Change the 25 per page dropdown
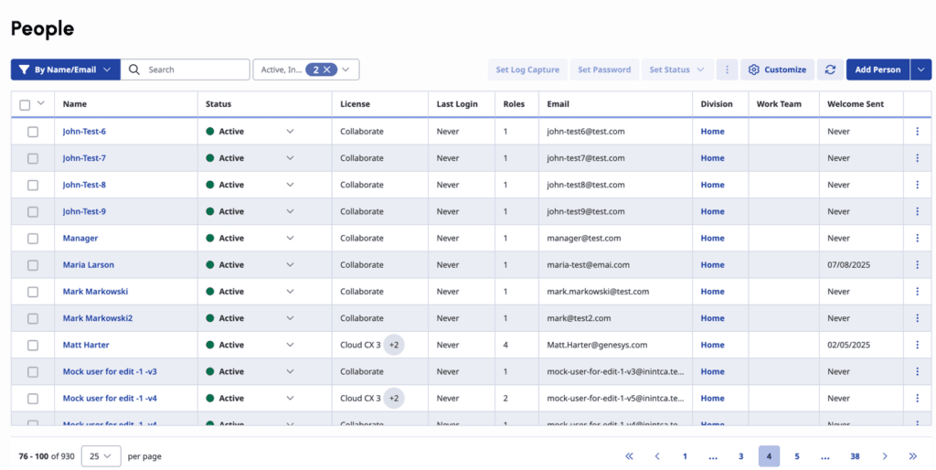Image resolution: width=936 pixels, height=470 pixels. (x=101, y=456)
